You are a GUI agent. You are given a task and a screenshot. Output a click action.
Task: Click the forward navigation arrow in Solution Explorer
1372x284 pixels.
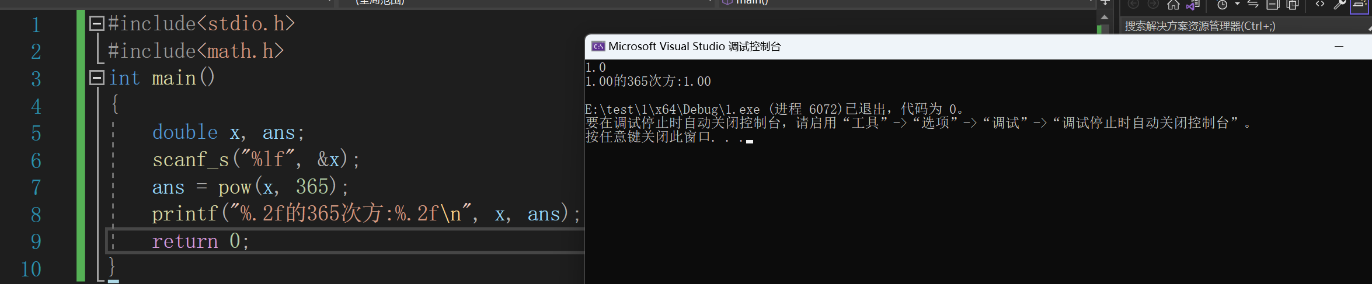[1153, 5]
